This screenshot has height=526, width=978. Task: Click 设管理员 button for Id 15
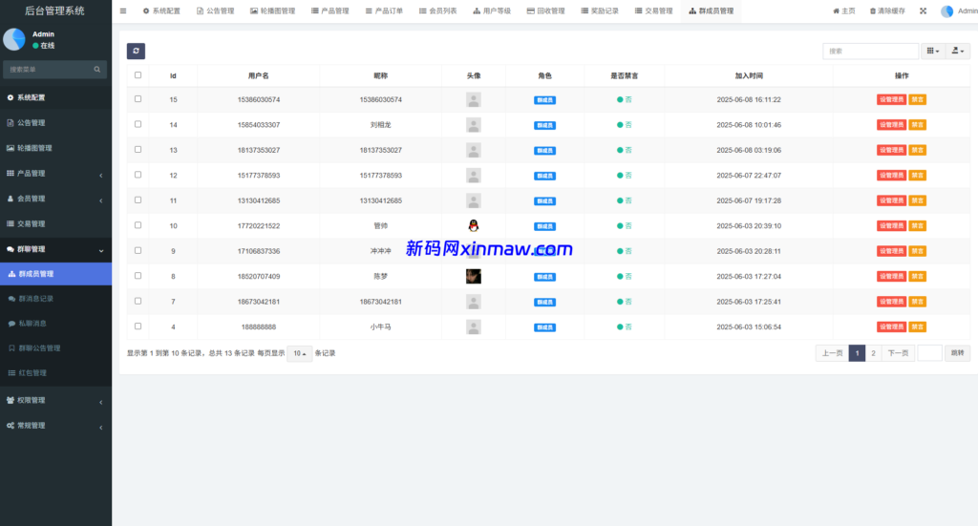pos(891,99)
